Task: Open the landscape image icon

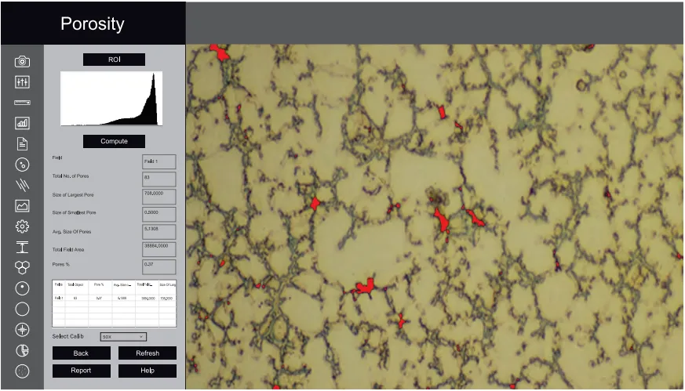Action: tap(22, 205)
